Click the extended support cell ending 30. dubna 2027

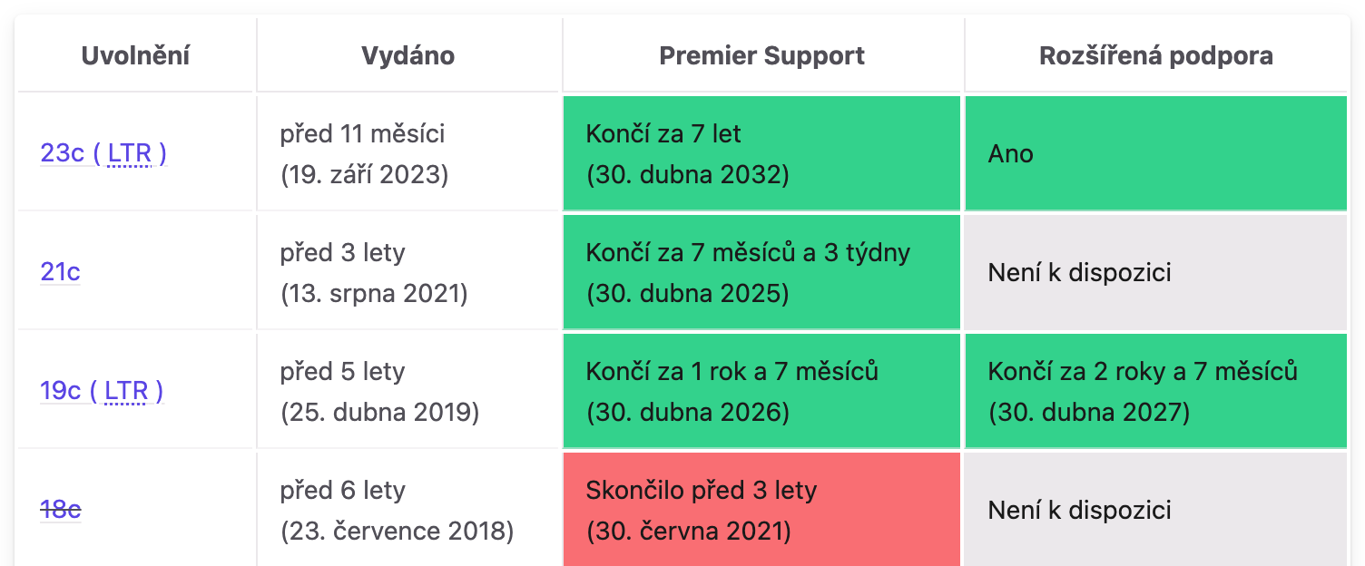[1155, 391]
